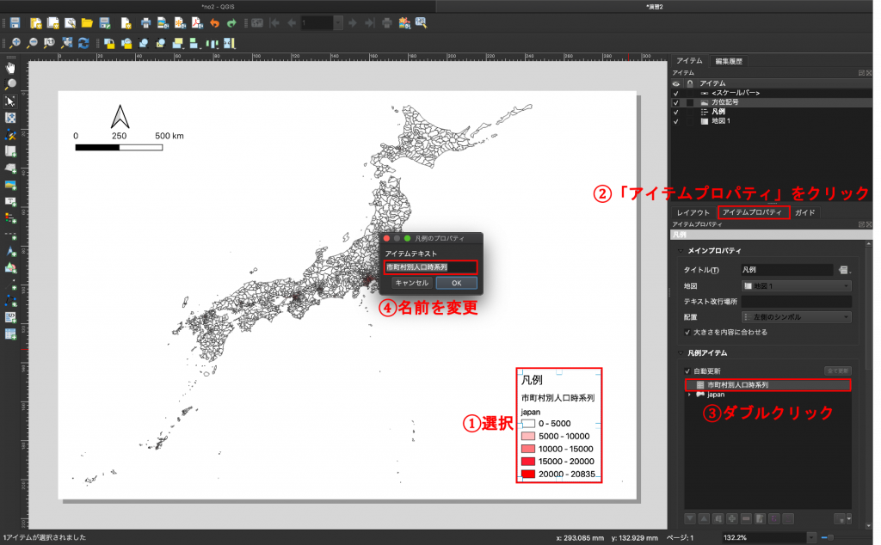The height and width of the screenshot is (545, 881).
Task: Open the 配置 arrangement dropdown
Action: tap(796, 317)
